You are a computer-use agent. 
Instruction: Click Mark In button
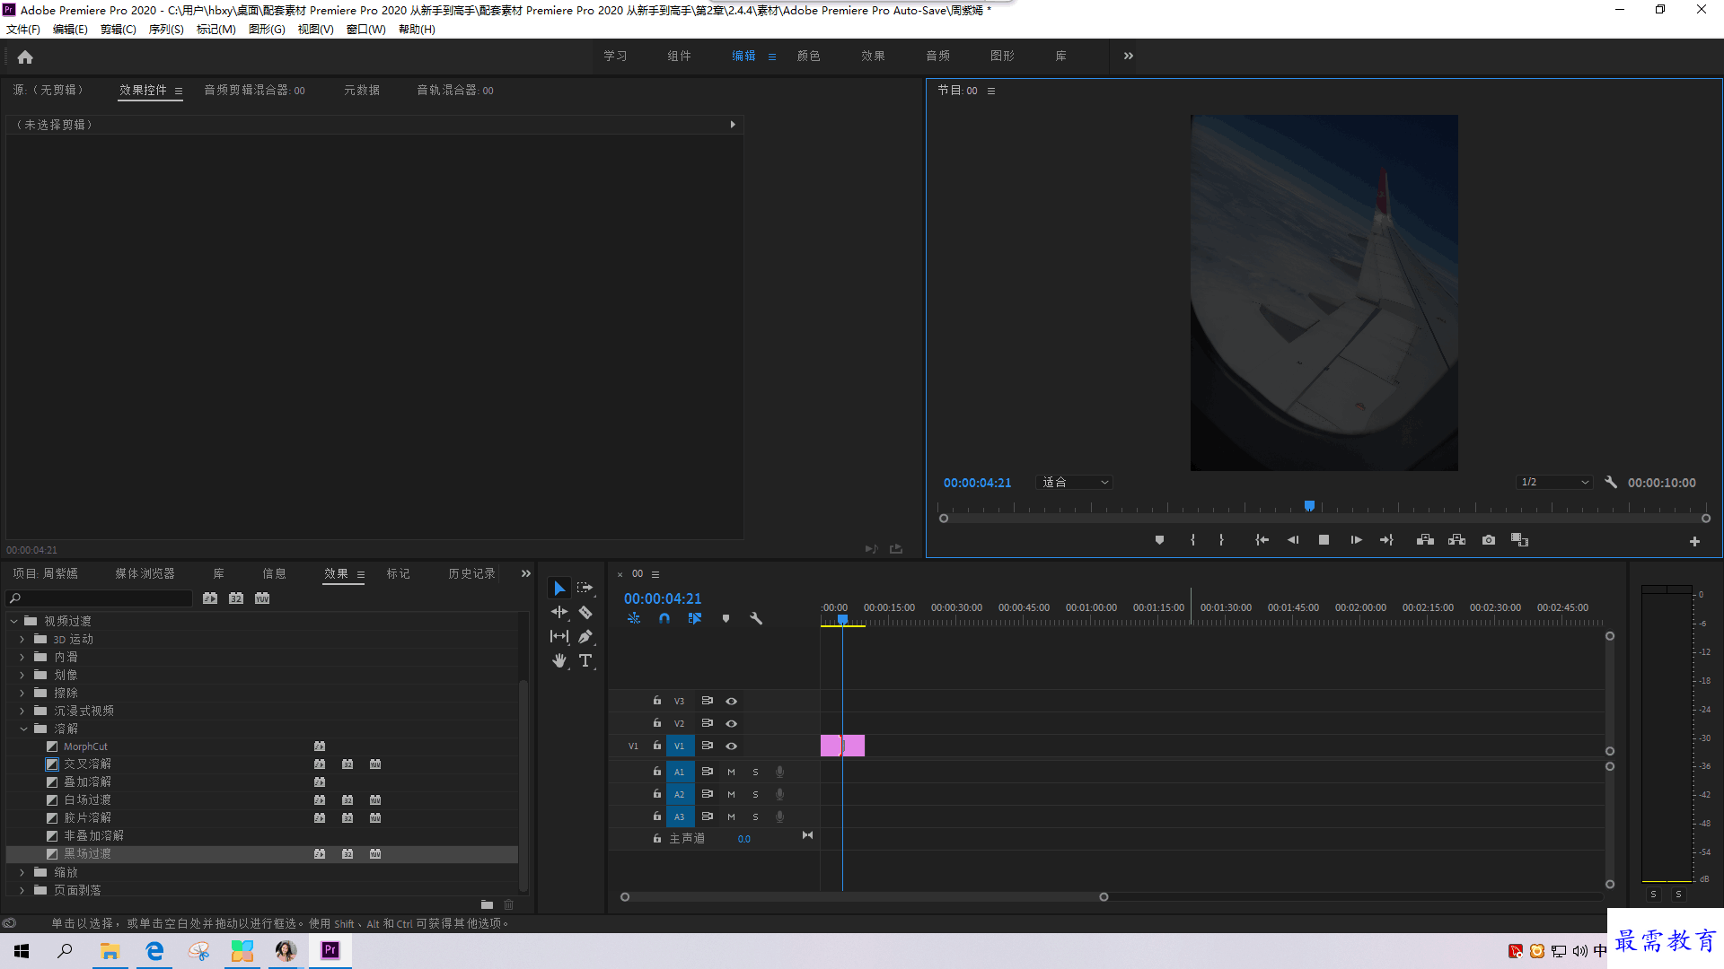pos(1192,540)
